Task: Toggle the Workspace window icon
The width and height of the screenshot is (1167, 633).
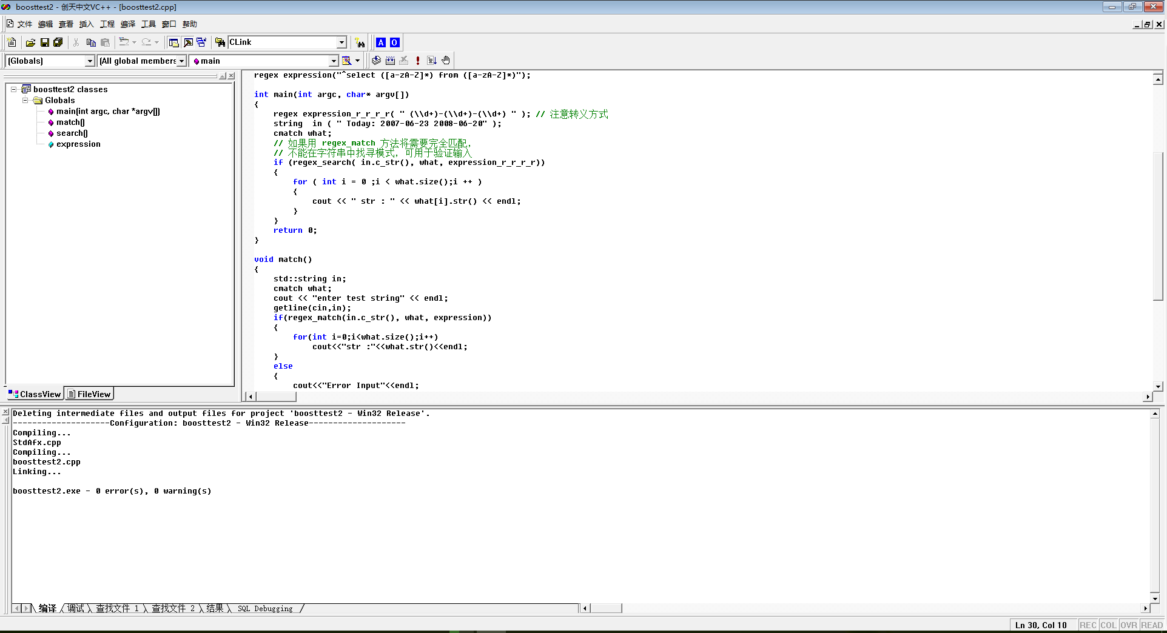Action: 174,42
